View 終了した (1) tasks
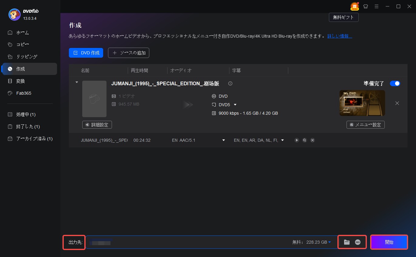416x257 pixels. pyautogui.click(x=29, y=127)
